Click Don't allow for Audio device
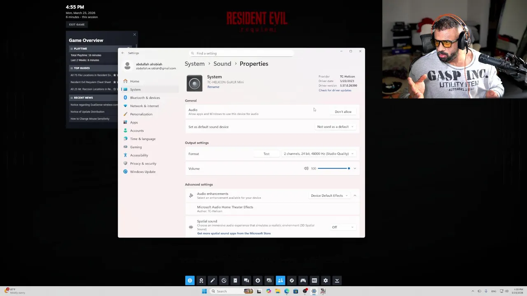The image size is (527, 296). (x=343, y=112)
